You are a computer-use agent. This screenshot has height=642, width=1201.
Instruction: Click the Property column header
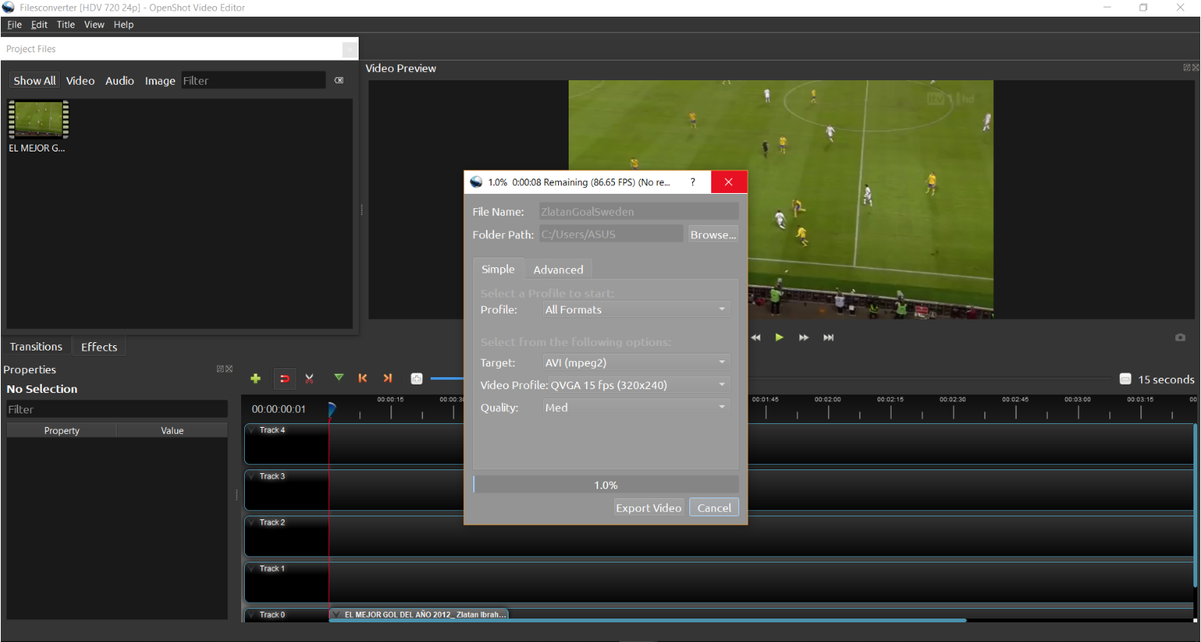[x=61, y=430]
